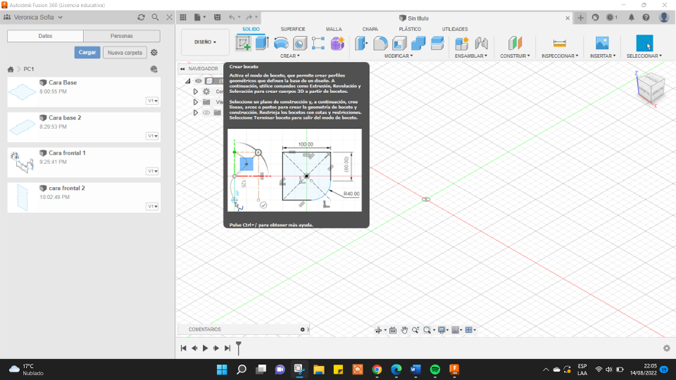Open Chrome from the Windows taskbar

click(377, 369)
